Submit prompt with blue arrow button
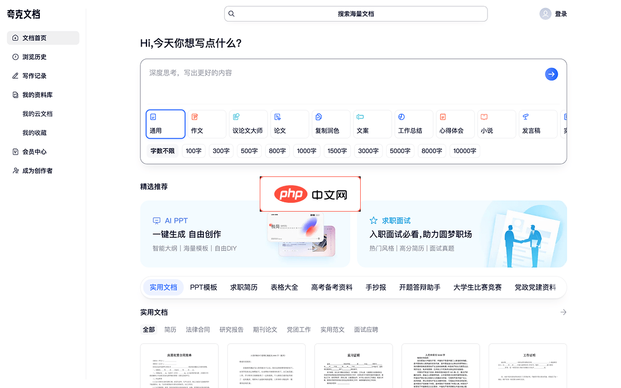The height and width of the screenshot is (388, 621). (552, 74)
